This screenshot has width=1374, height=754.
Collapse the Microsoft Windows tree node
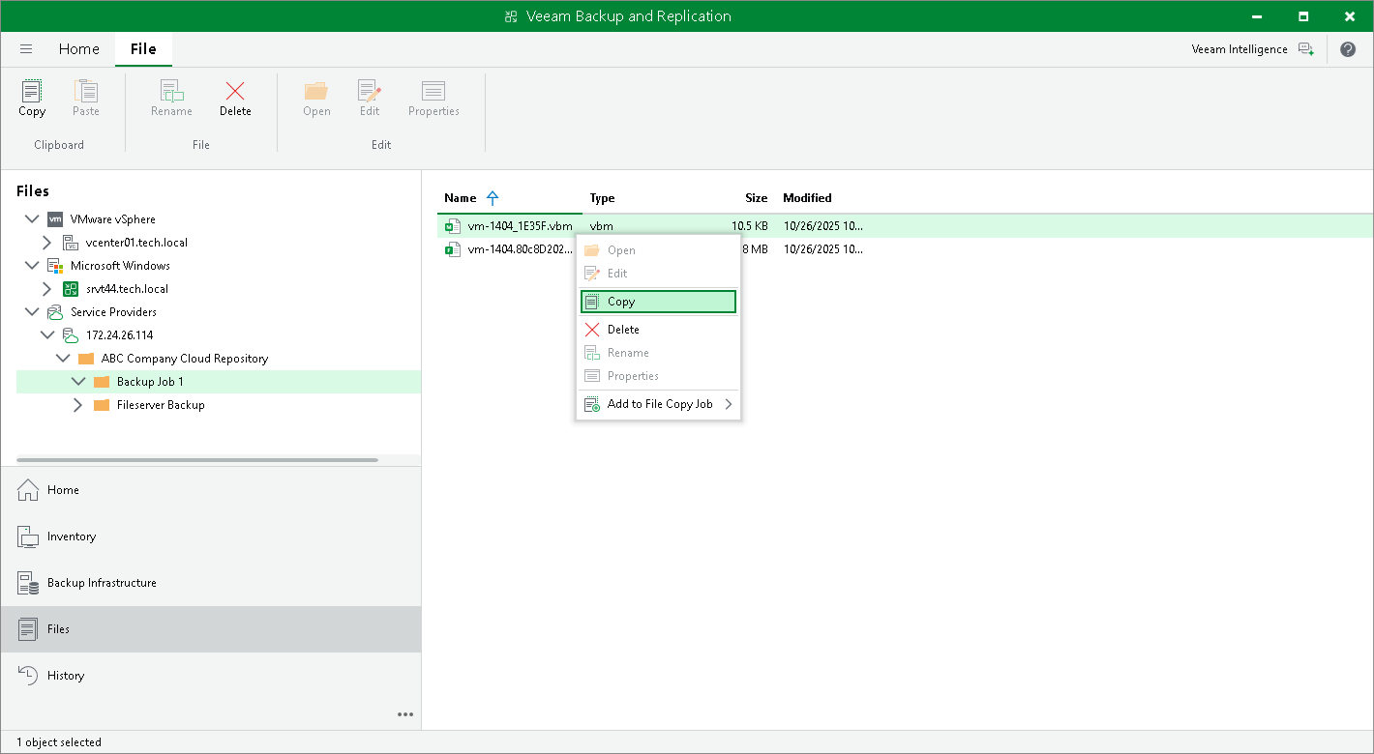[32, 266]
